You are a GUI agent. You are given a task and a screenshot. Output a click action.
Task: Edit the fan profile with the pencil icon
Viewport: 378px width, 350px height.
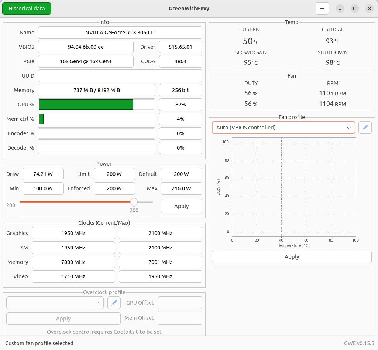click(x=365, y=128)
